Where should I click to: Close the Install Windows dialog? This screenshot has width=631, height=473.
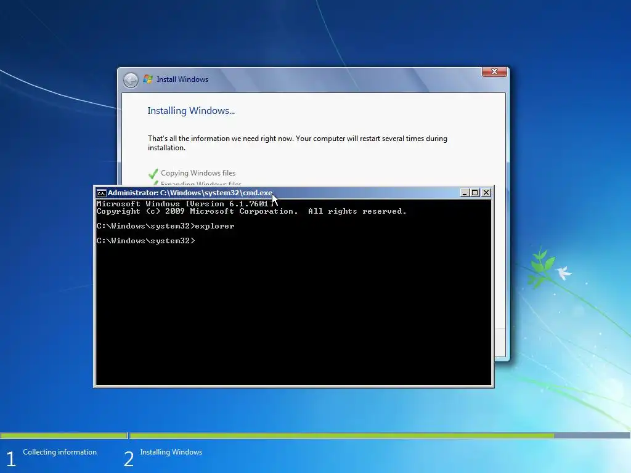coord(494,71)
